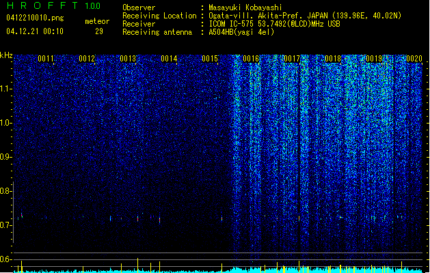Click the 0.7 kHz axis label
The image size is (430, 273).
pyautogui.click(x=6, y=225)
